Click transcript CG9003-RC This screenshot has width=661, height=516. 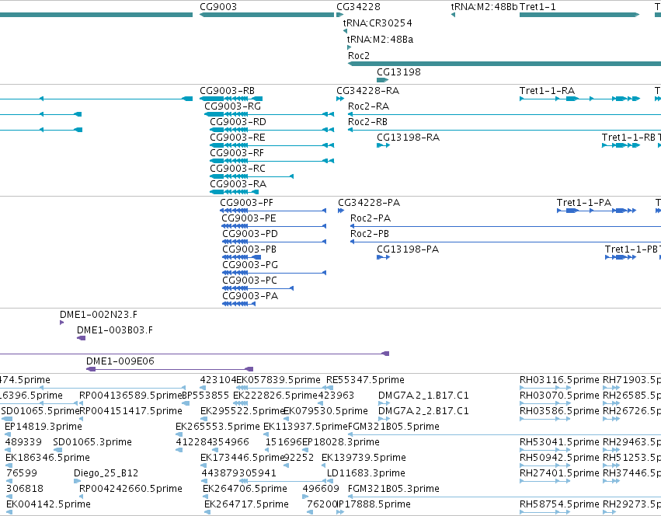click(x=238, y=169)
